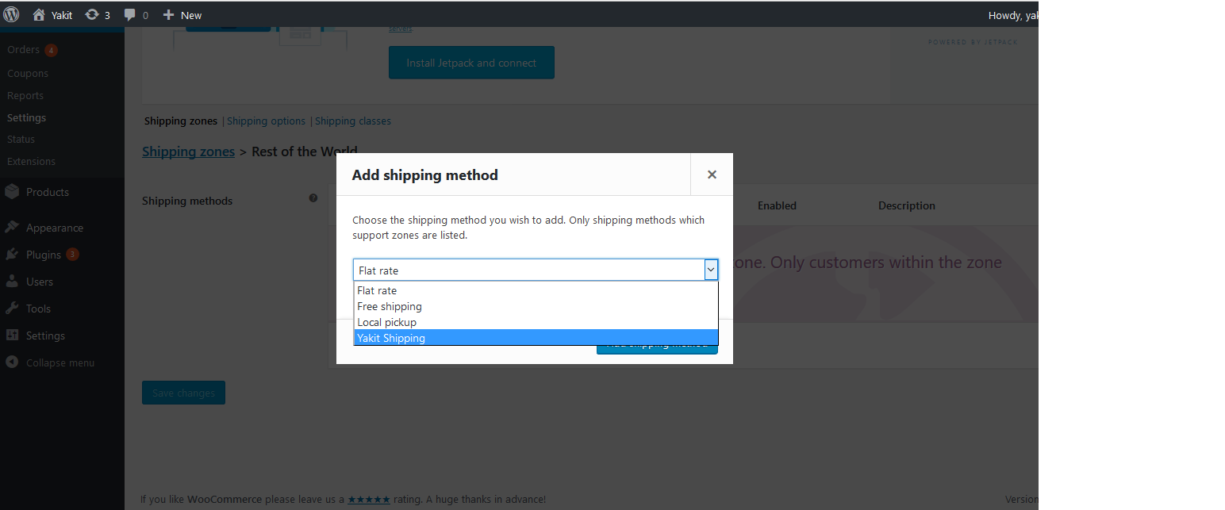Follow the Shipping zones breadcrumb link

pyautogui.click(x=188, y=151)
